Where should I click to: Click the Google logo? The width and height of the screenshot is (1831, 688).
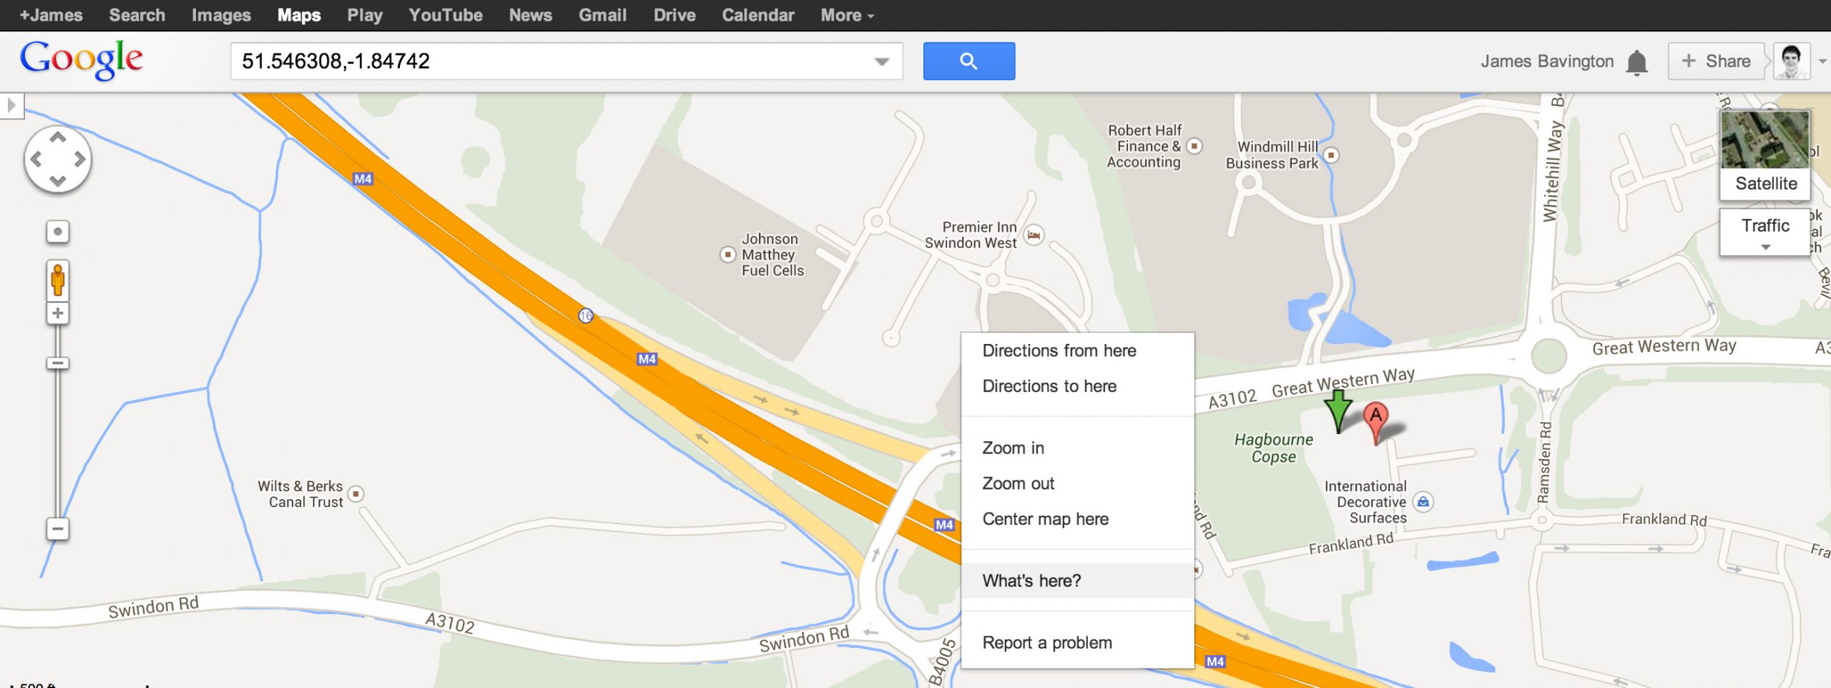point(82,60)
